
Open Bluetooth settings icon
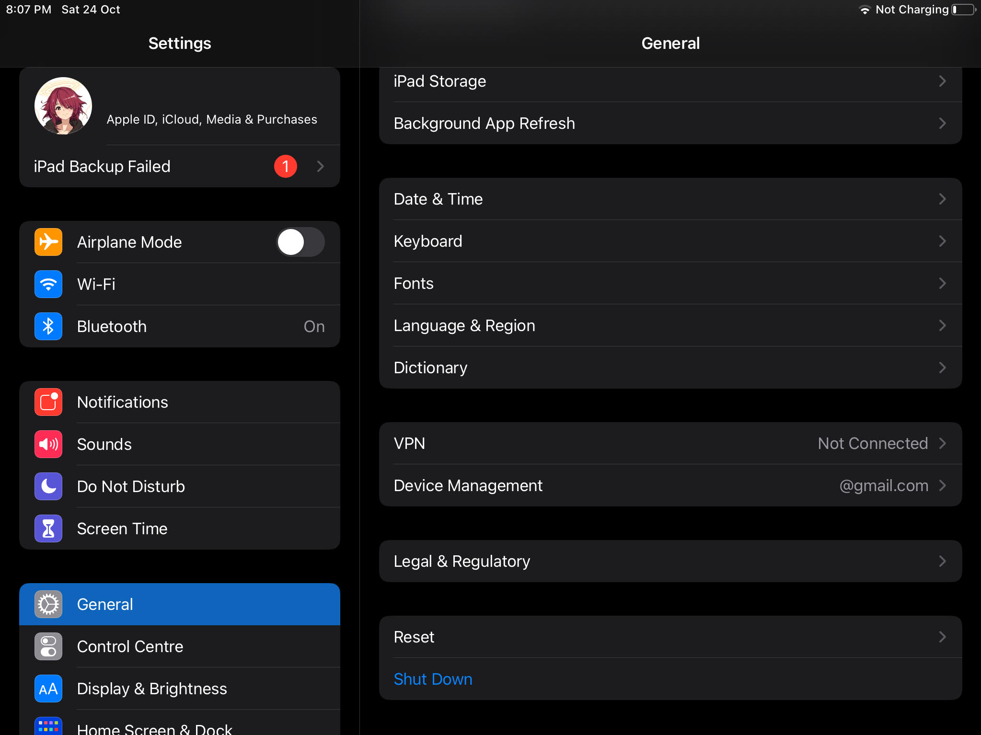[48, 326]
